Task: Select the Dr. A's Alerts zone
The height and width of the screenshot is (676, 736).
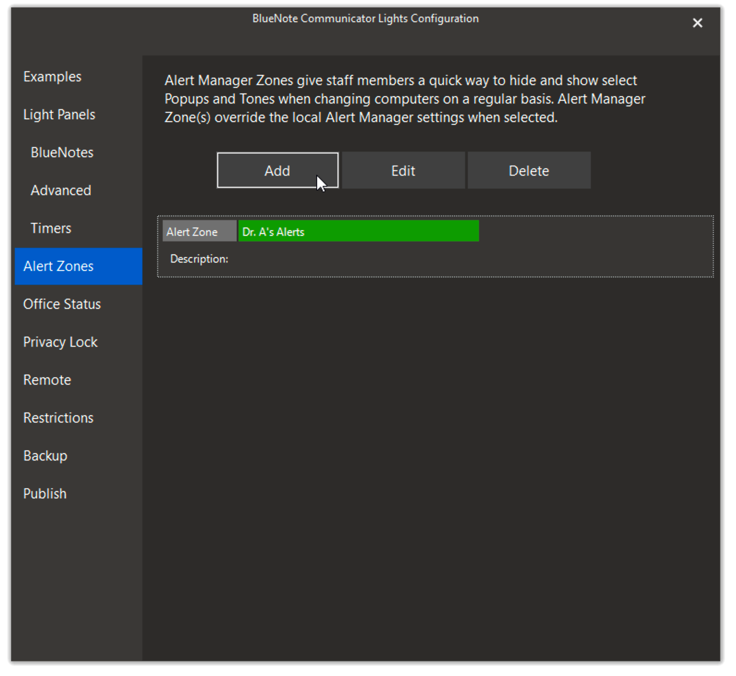Action: (x=358, y=231)
